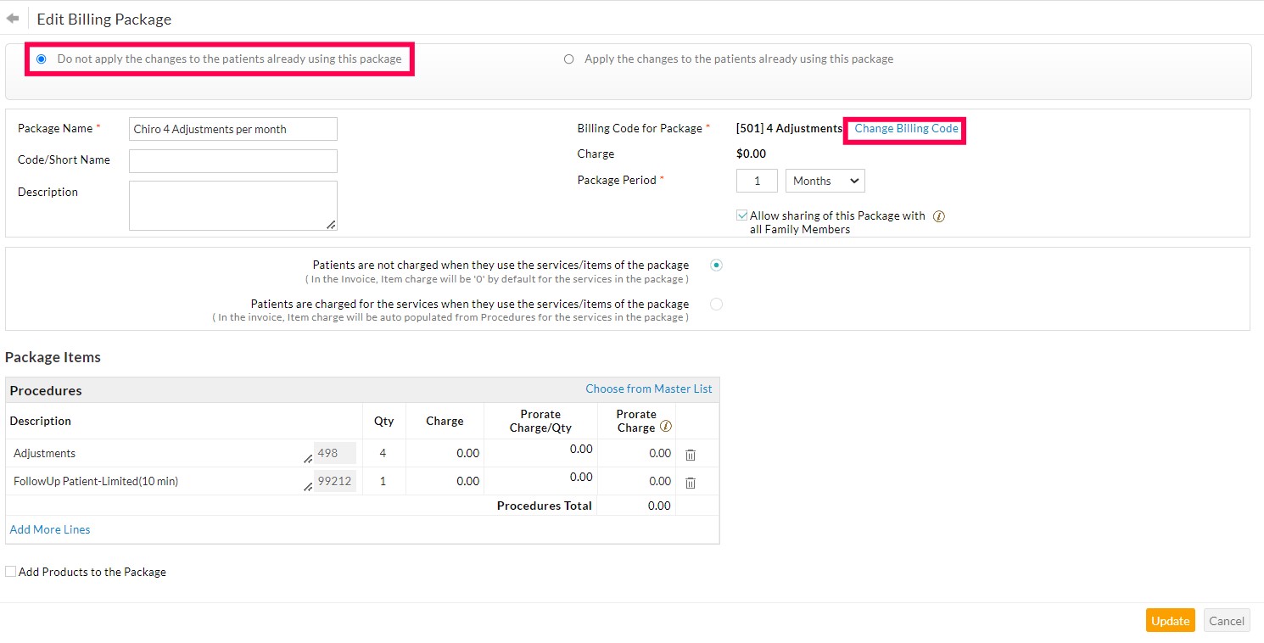Screen dimensions: 1264x643
Task: Open Choose from Master List
Action: 649,389
